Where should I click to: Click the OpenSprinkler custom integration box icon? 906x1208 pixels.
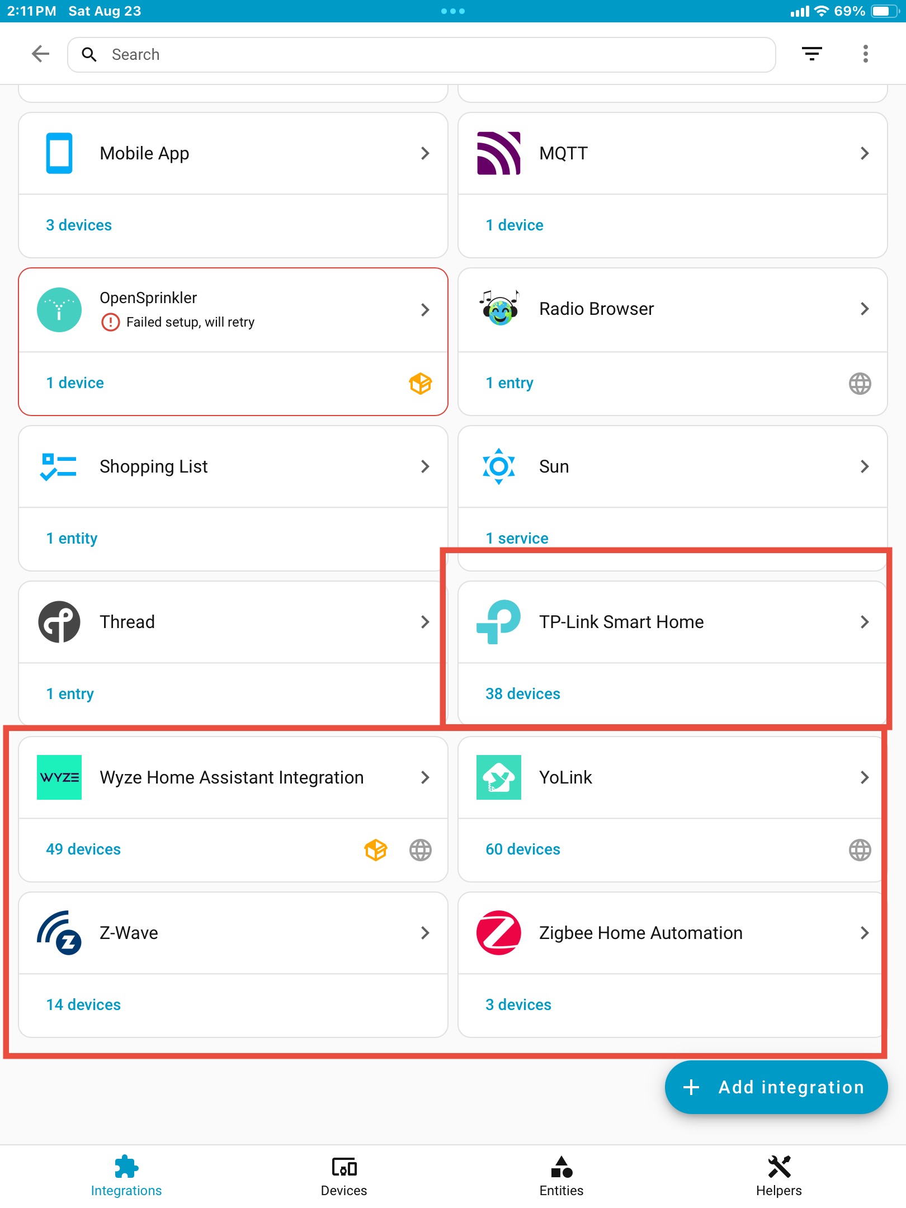point(421,384)
